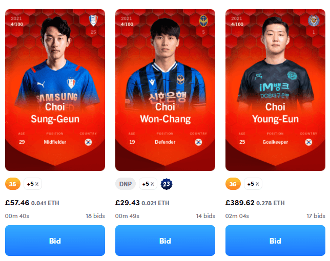
Task: Click the South Korea flag on Goalkeeper card
Action: click(x=308, y=142)
